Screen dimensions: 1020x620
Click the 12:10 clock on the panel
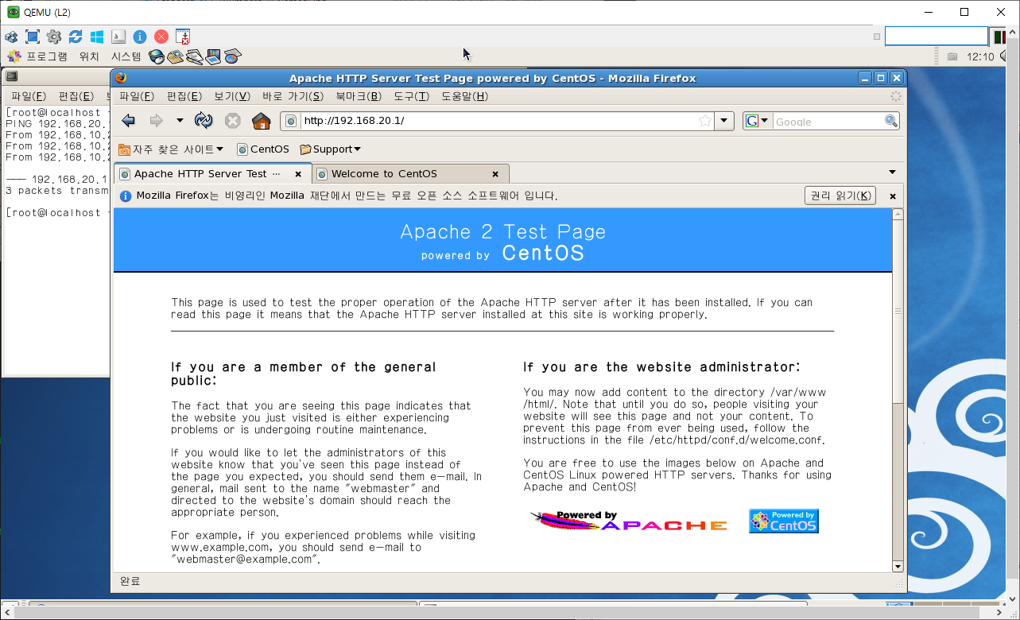point(980,56)
